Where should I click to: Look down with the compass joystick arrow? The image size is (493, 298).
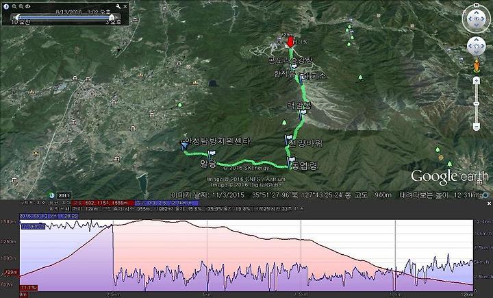477,25
